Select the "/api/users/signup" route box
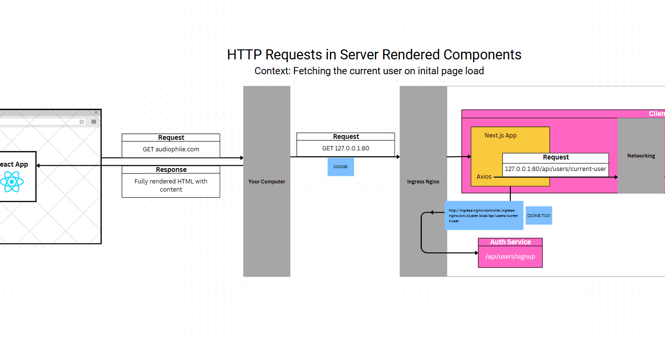Image resolution: width=665 pixels, height=341 pixels. click(510, 257)
